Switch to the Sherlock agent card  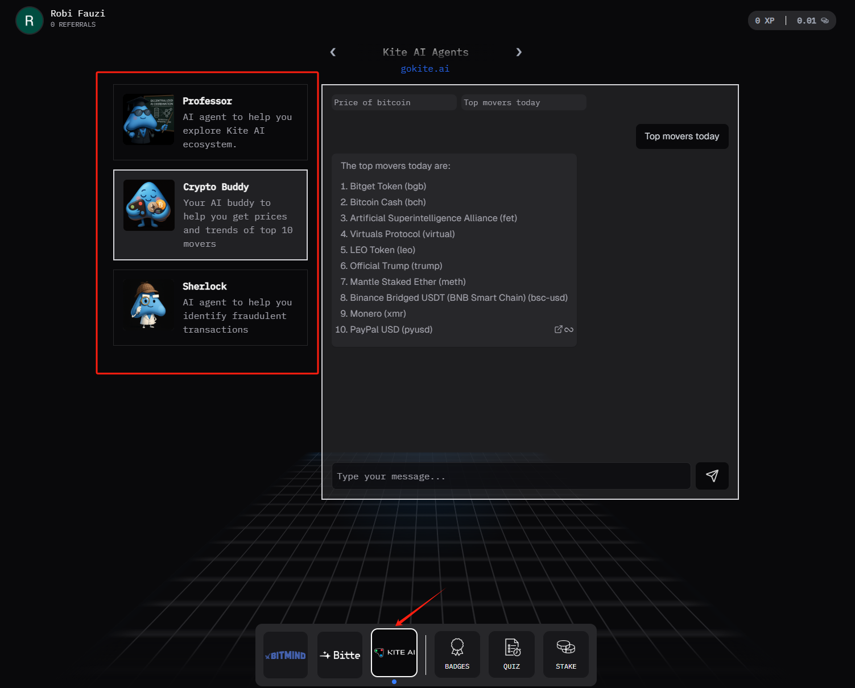coord(210,308)
